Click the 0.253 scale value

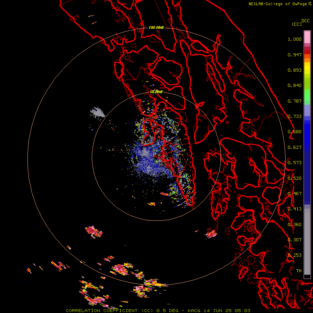pyautogui.click(x=295, y=255)
